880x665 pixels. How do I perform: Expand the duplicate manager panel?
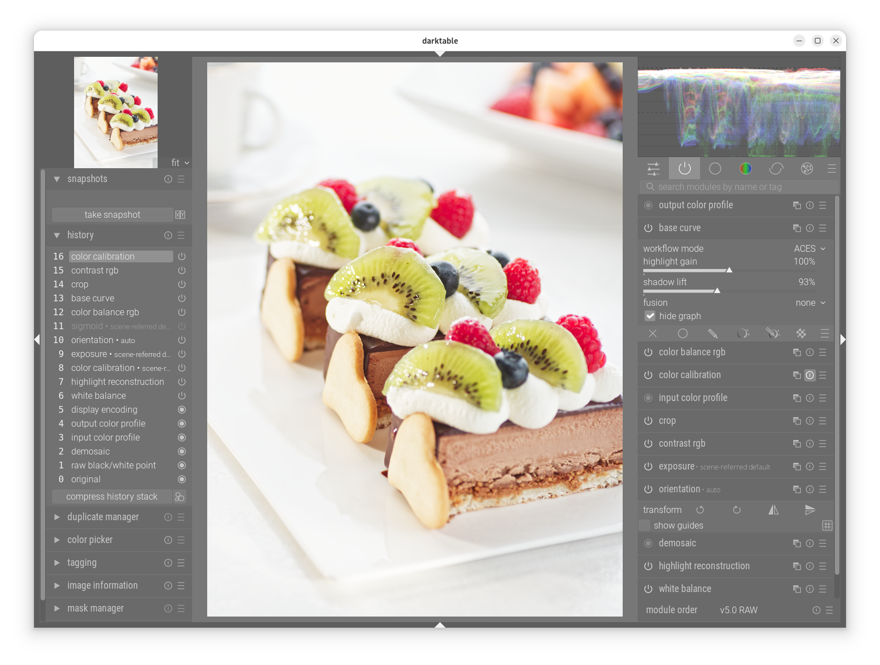point(57,517)
